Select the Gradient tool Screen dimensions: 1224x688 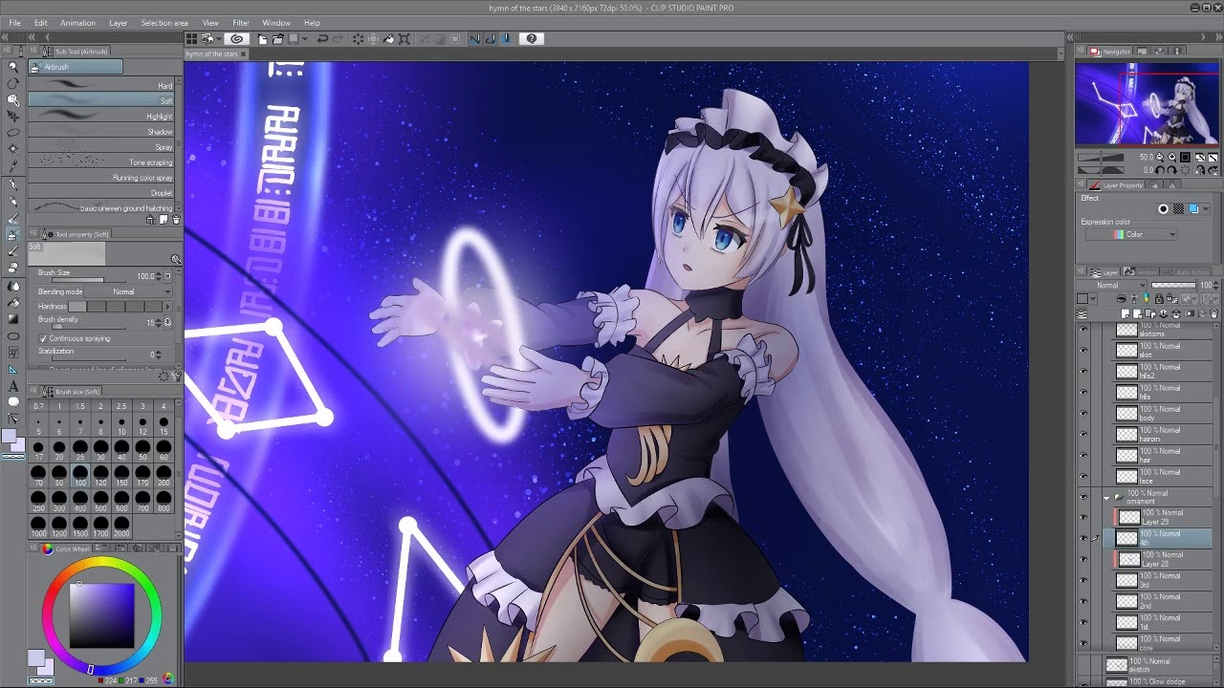coord(13,319)
